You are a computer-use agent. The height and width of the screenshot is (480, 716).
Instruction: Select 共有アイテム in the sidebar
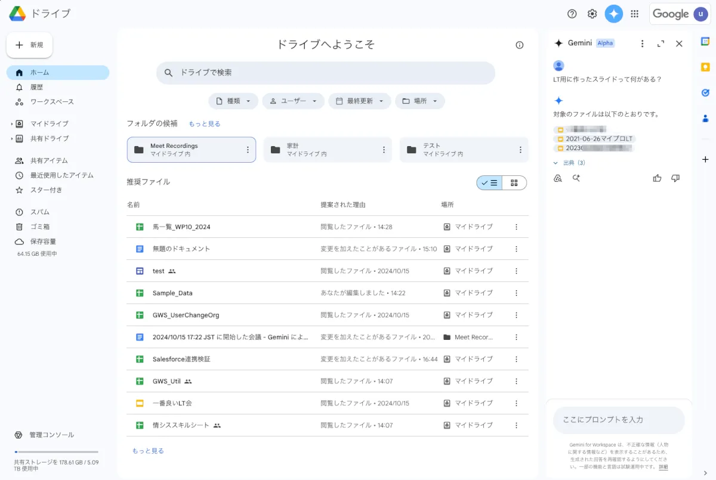pos(49,160)
